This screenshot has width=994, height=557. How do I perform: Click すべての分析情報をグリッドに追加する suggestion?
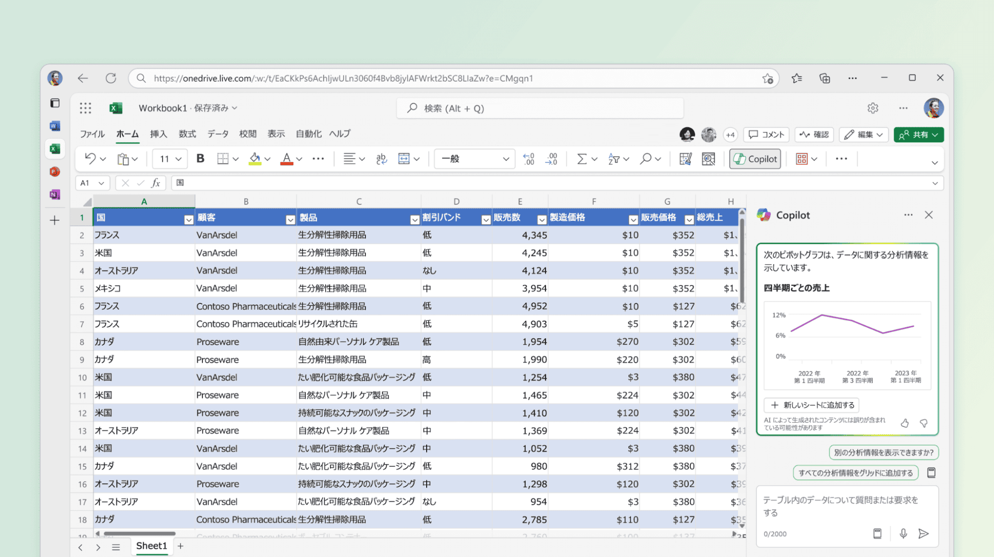tap(855, 473)
